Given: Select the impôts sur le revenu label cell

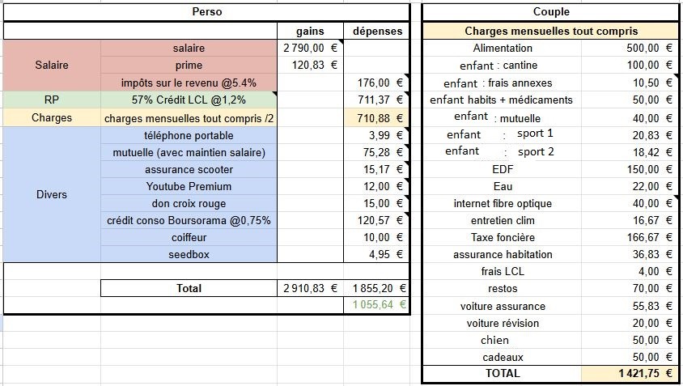Looking at the screenshot, I should 189,83.
